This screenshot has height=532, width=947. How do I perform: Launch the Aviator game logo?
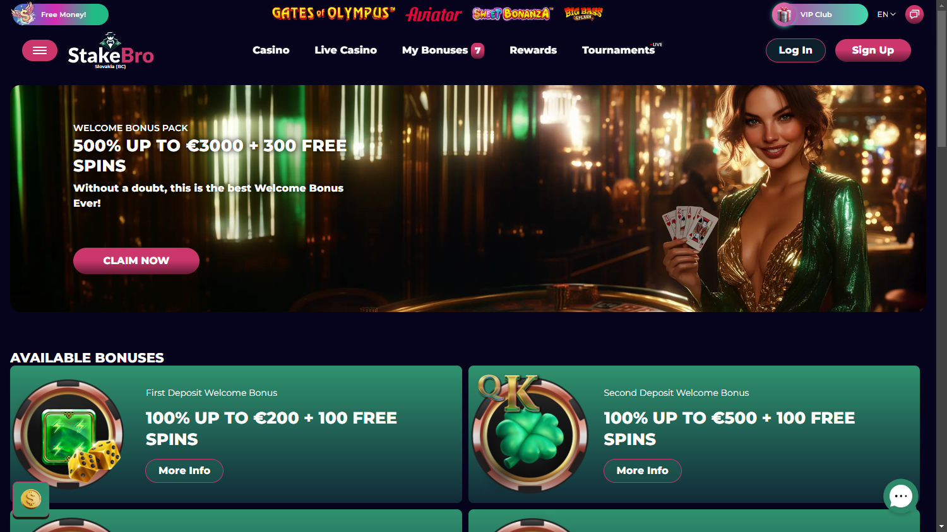pos(434,14)
